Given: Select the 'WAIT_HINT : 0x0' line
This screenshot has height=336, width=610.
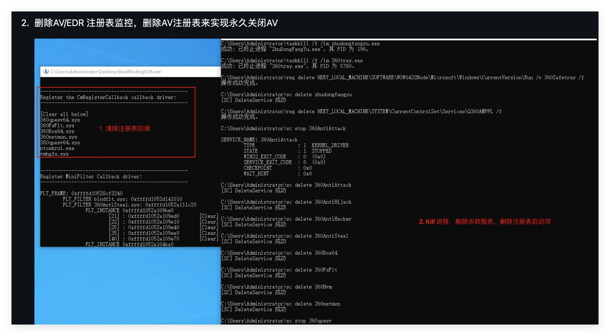Looking at the screenshot, I should [278, 174].
